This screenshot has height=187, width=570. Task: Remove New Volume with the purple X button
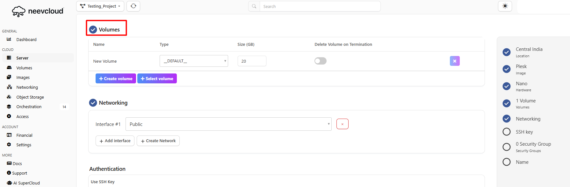coord(454,61)
